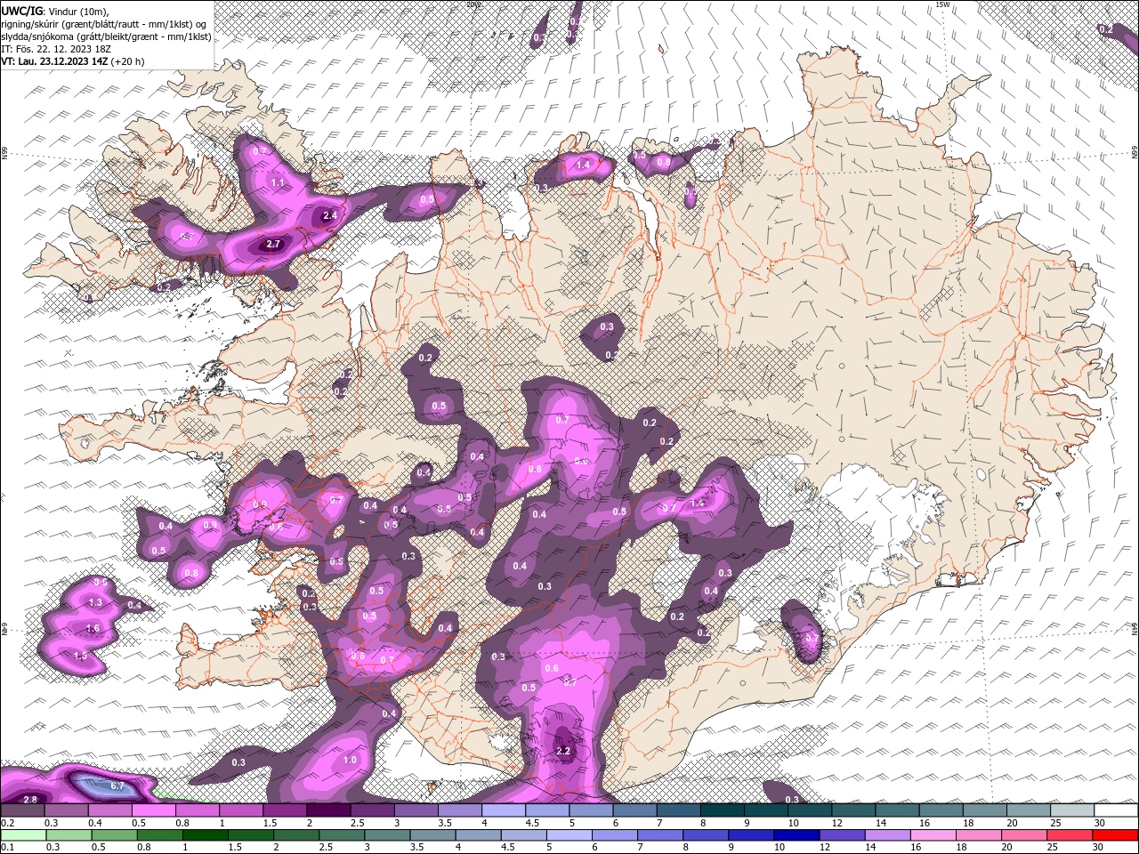Select lower scale dark green swatch between 1 and 1.5
Viewport: 1139px width, 854px height.
coord(205,835)
